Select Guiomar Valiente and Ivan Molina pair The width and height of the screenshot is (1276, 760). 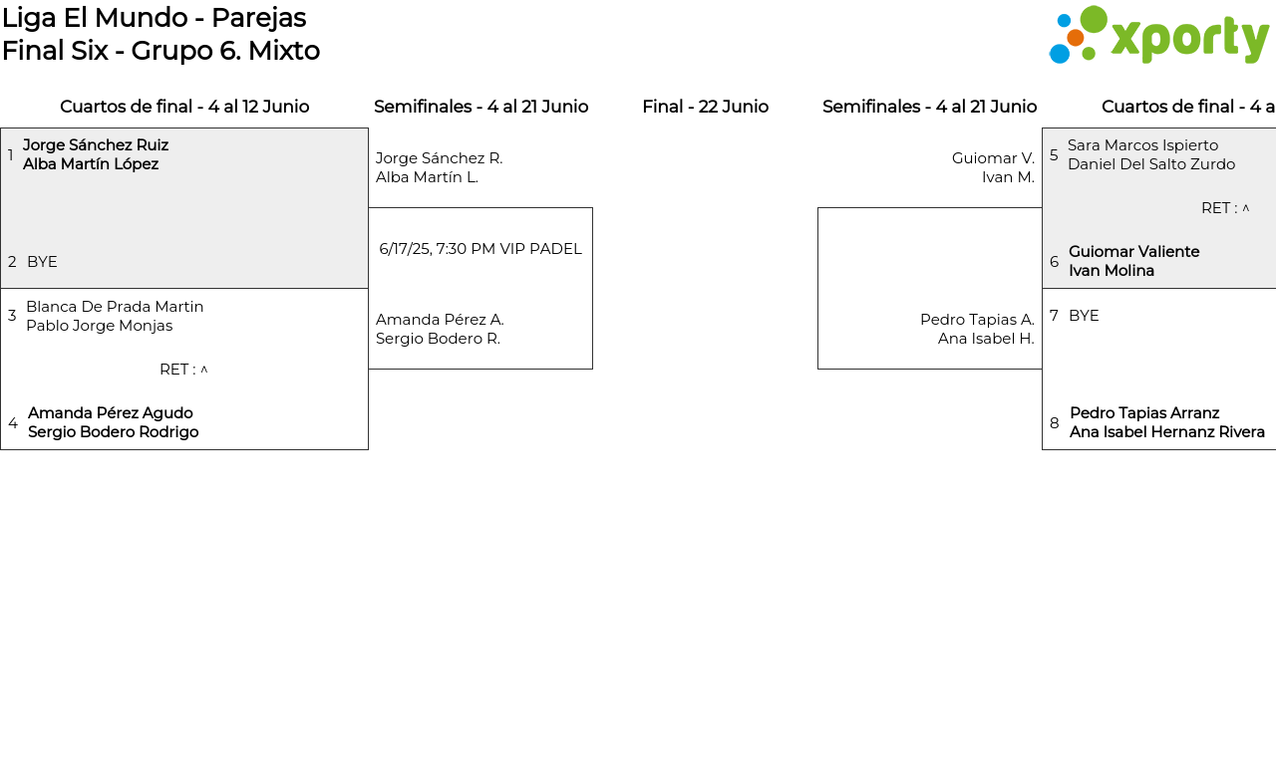[1133, 261]
